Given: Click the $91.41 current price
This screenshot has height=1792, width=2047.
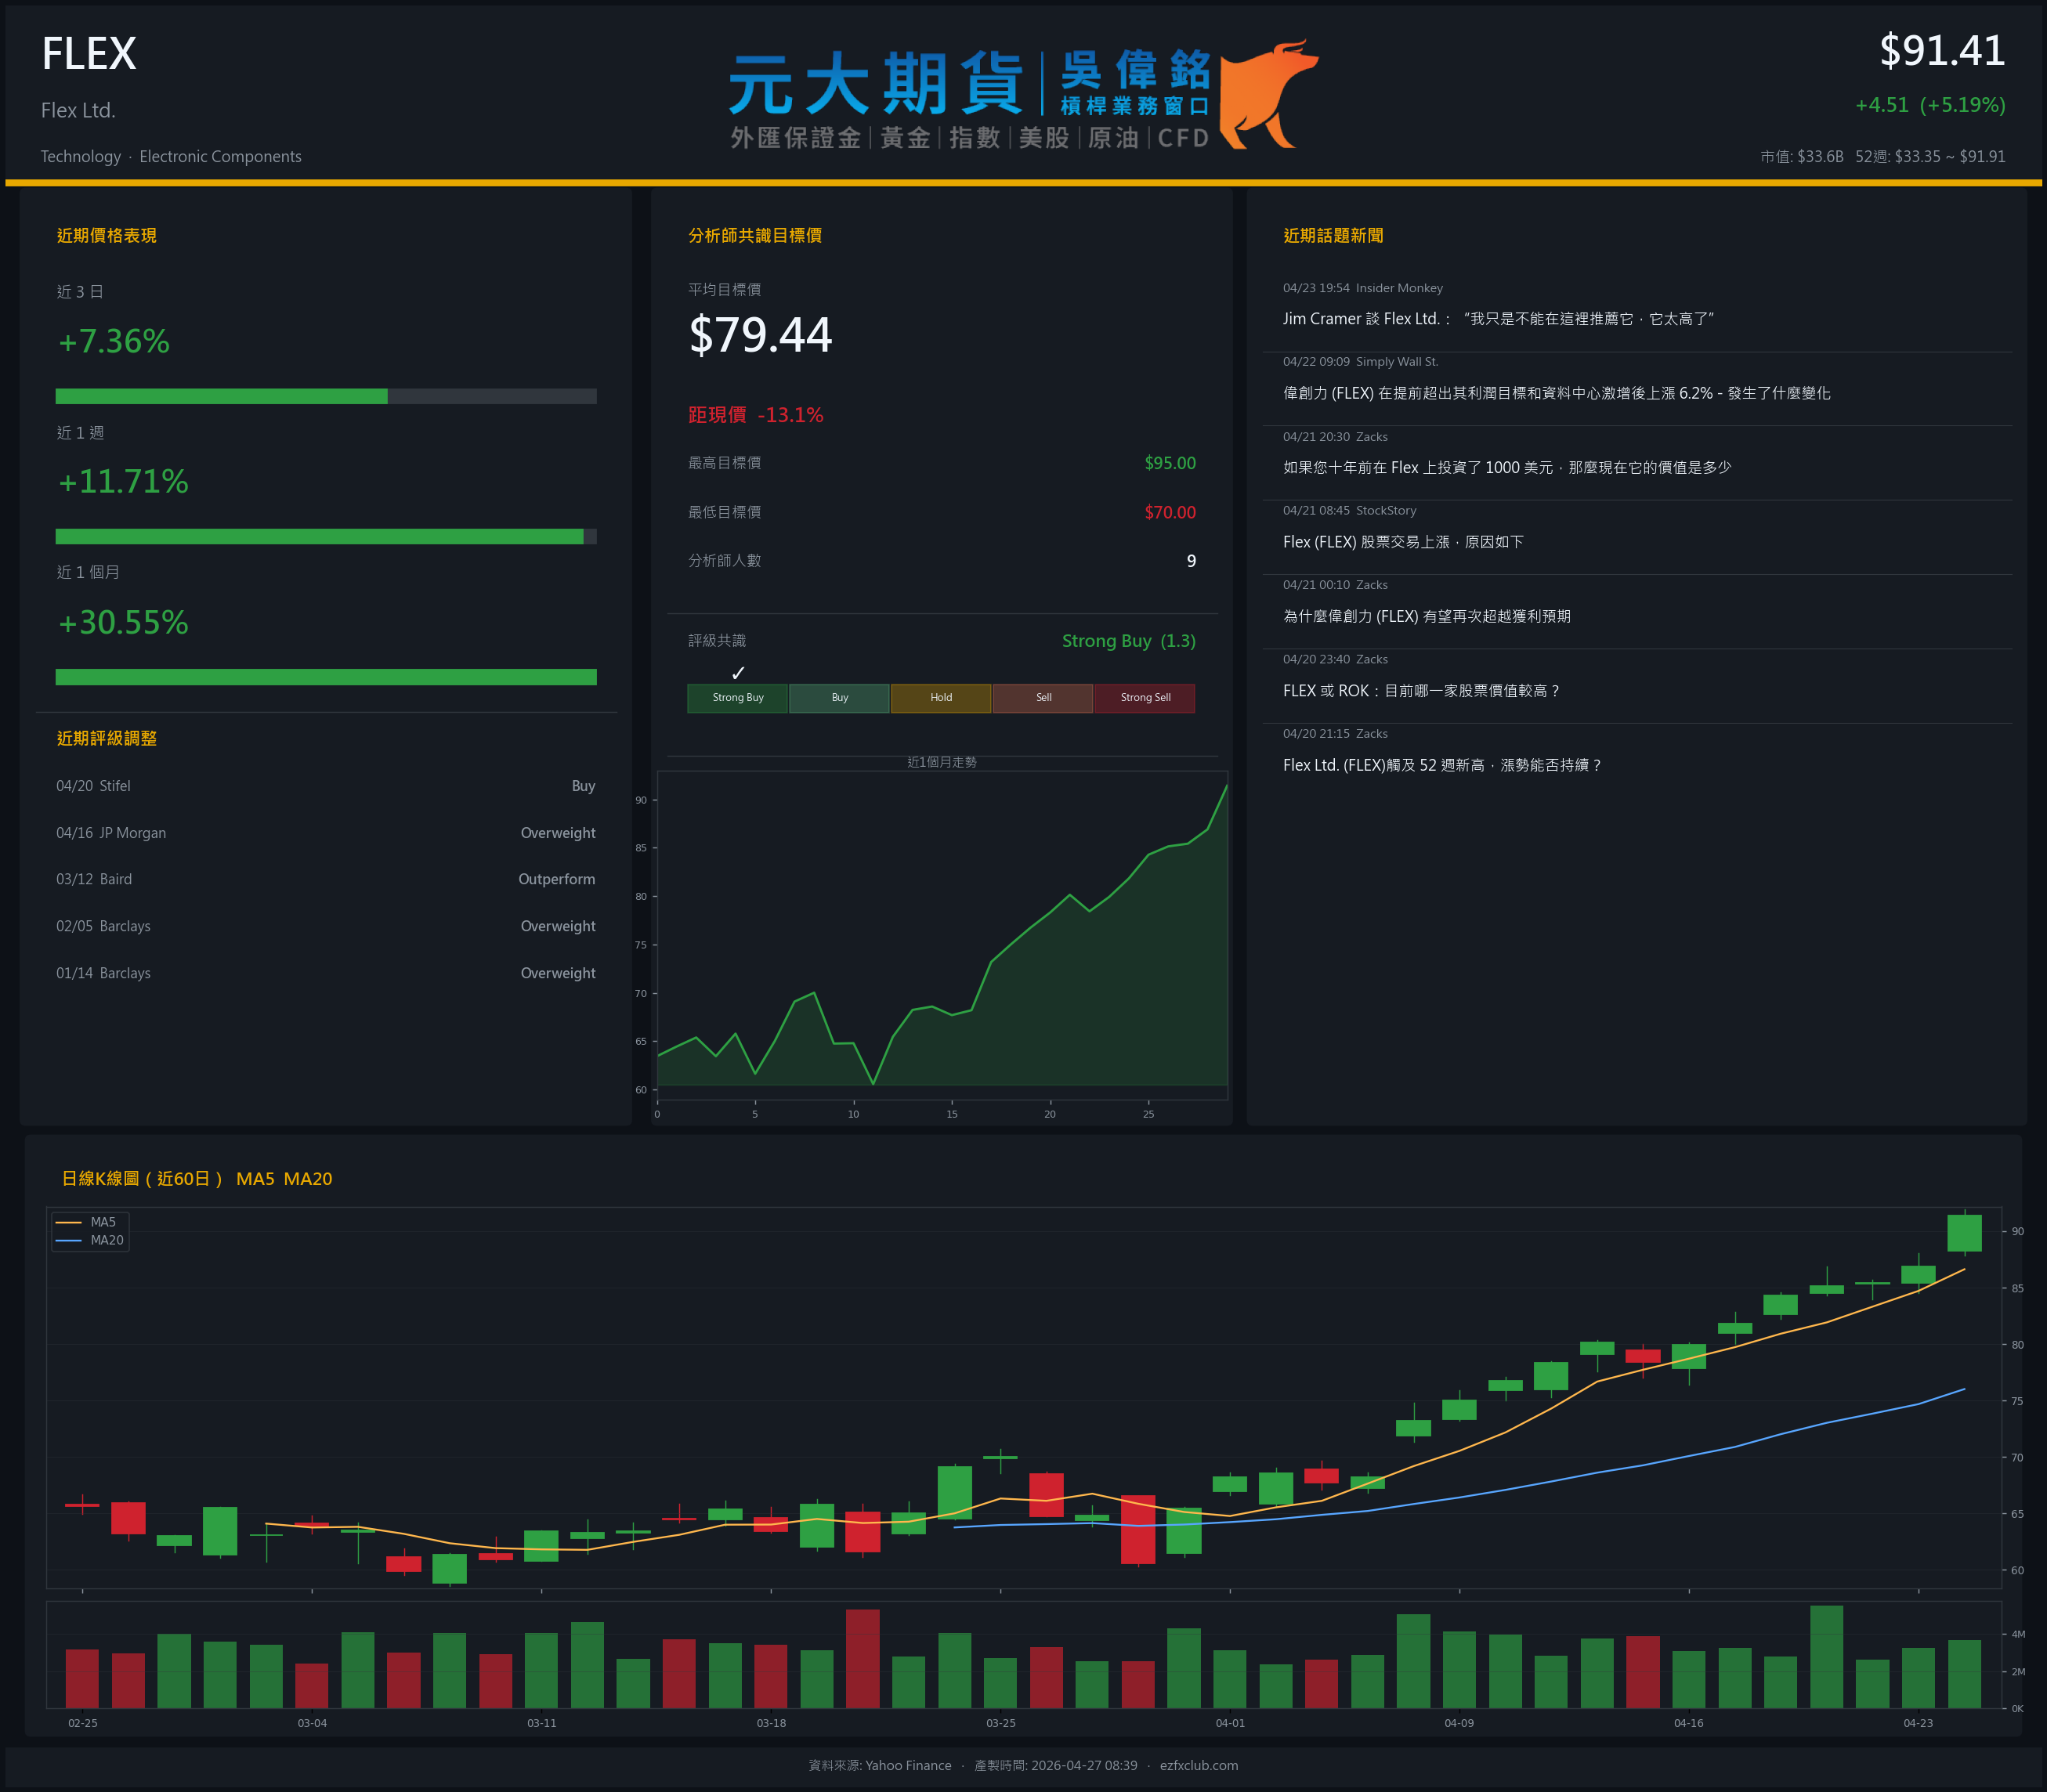Looking at the screenshot, I should point(1942,51).
